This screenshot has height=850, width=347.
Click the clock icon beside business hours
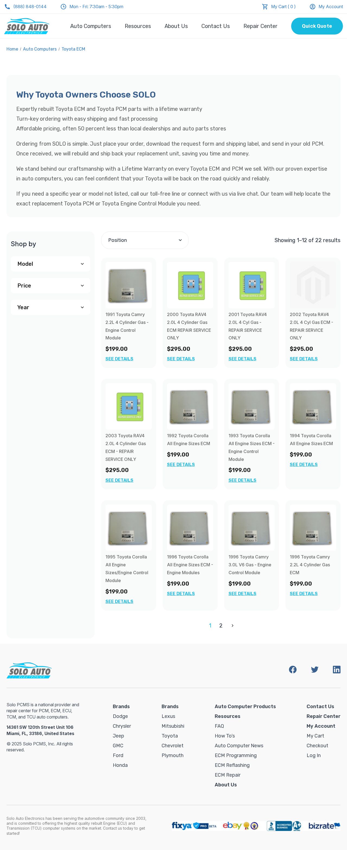[x=63, y=7]
